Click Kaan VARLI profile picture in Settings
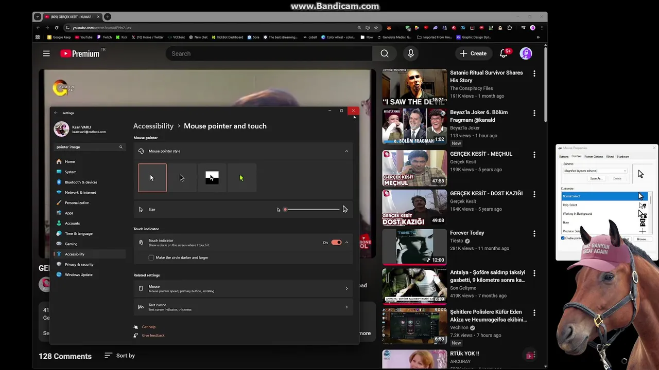This screenshot has height=370, width=659. pyautogui.click(x=61, y=129)
